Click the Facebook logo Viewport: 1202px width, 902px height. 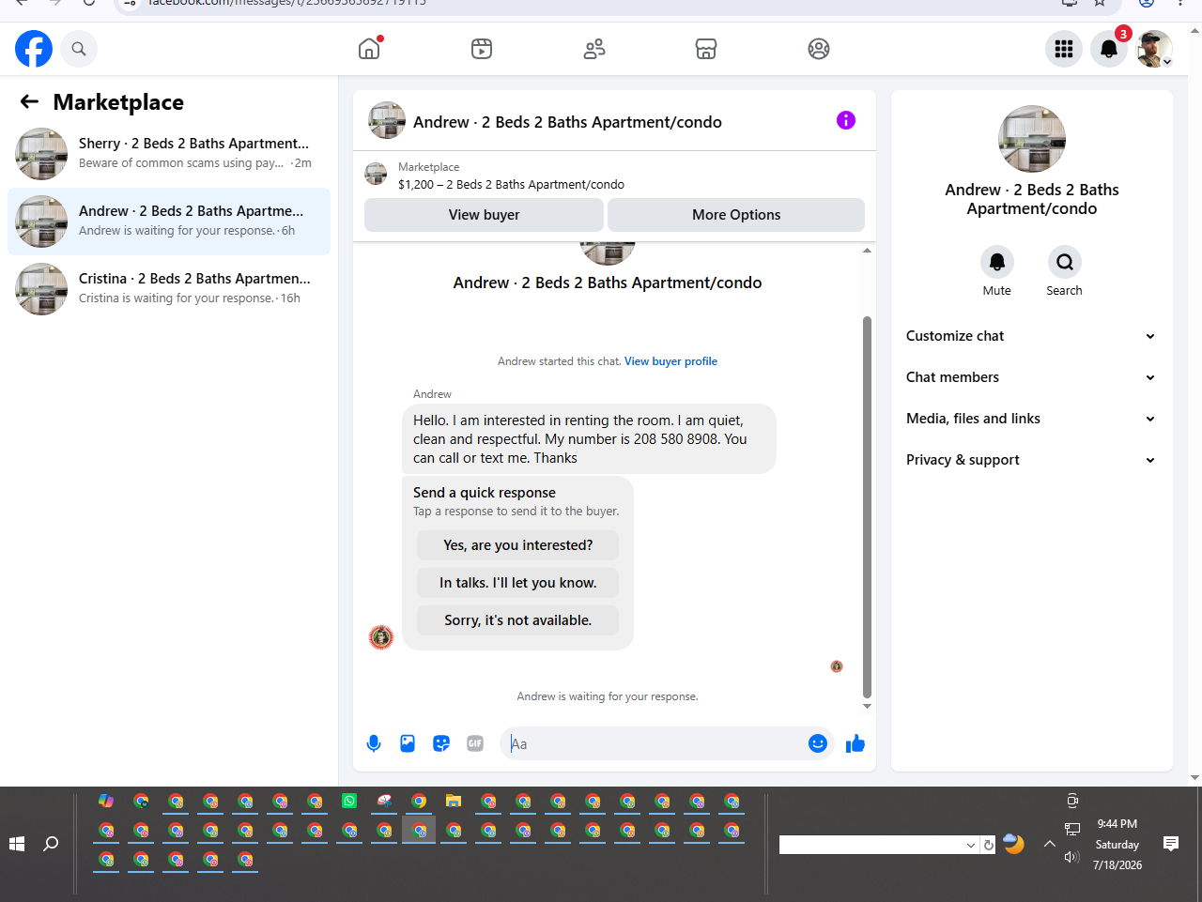(34, 49)
